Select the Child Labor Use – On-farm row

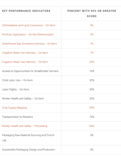(60, 80)
